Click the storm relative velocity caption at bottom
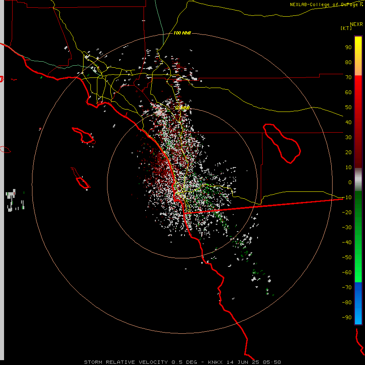365x365 pixels. pos(182,362)
